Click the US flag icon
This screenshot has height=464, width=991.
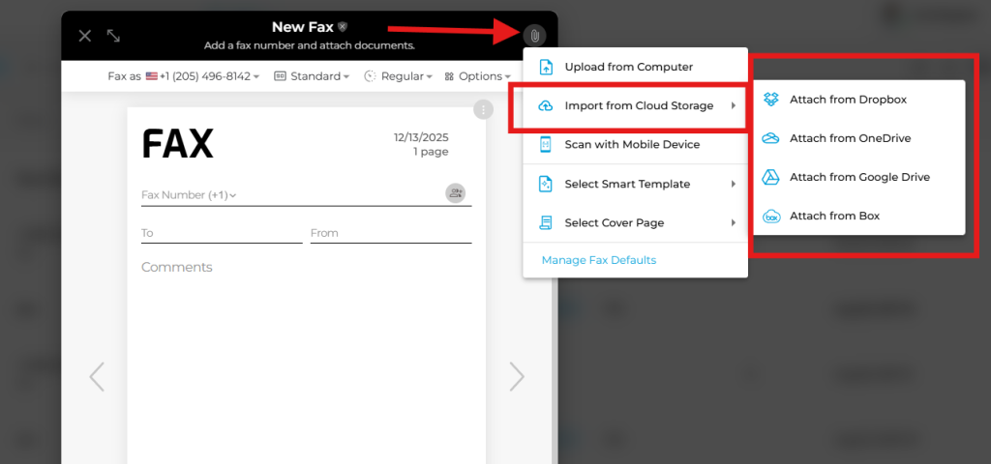pos(152,76)
